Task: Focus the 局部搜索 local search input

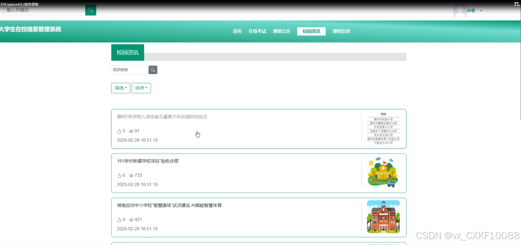Action: tap(128, 70)
